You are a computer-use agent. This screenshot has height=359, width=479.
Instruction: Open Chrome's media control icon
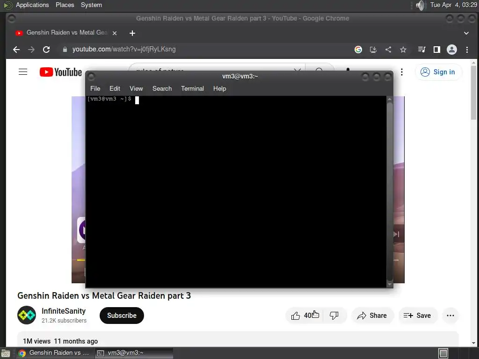[421, 50]
